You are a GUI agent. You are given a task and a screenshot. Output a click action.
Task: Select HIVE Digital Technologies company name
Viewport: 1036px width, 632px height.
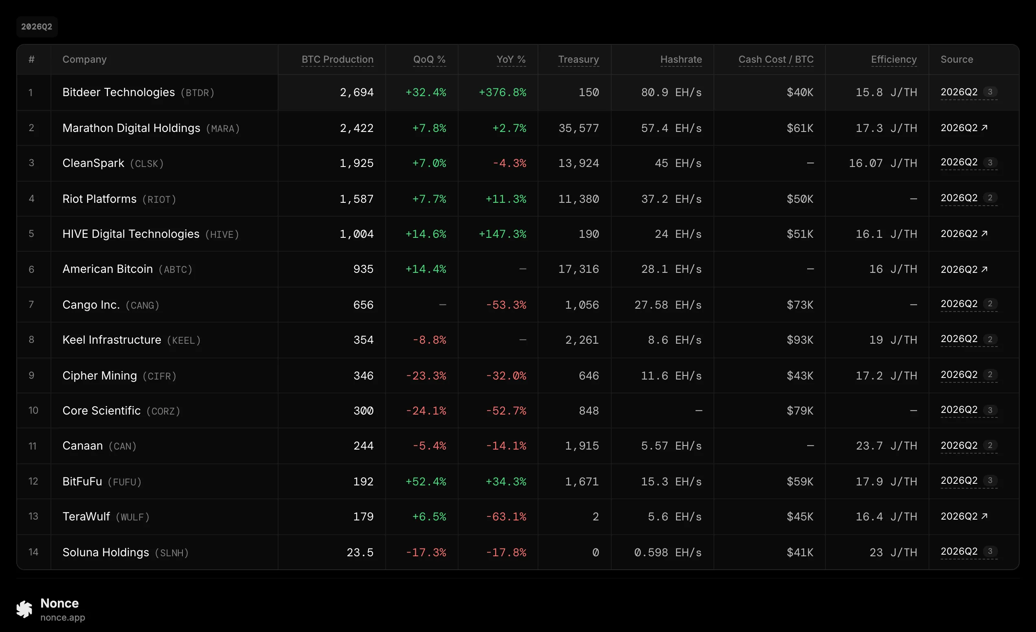tap(131, 234)
